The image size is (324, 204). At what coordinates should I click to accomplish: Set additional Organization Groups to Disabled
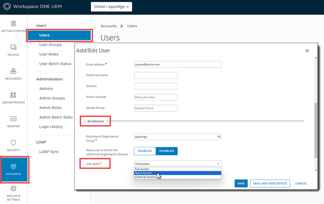(x=166, y=151)
